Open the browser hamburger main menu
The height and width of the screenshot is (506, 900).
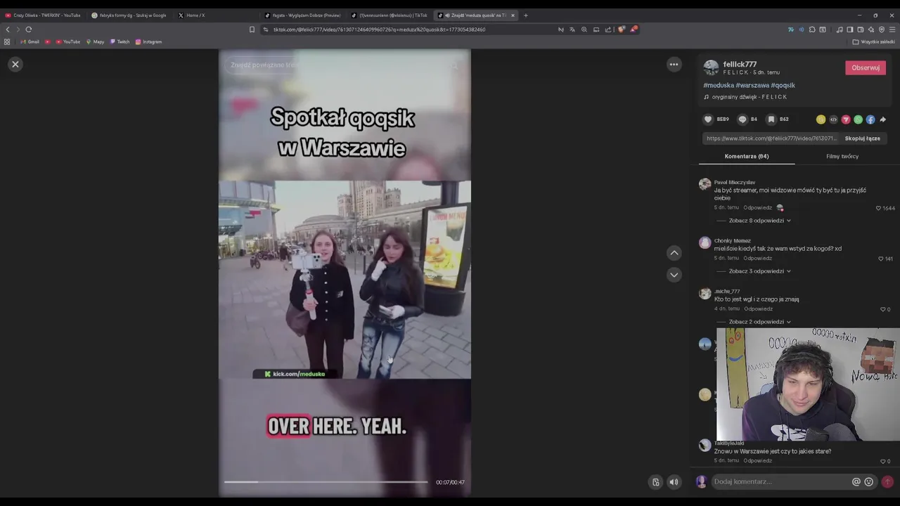(x=892, y=30)
